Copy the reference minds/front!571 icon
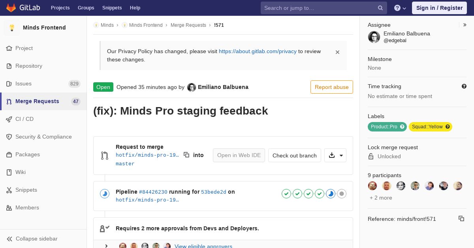 461,218
